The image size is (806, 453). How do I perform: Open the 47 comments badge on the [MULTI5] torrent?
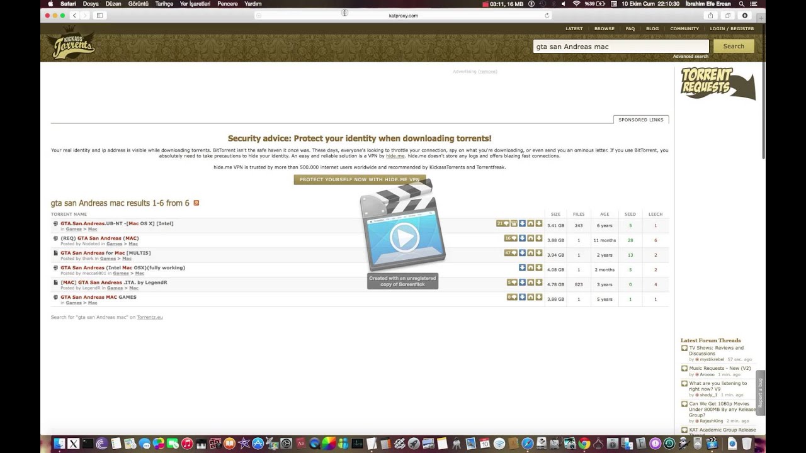511,253
